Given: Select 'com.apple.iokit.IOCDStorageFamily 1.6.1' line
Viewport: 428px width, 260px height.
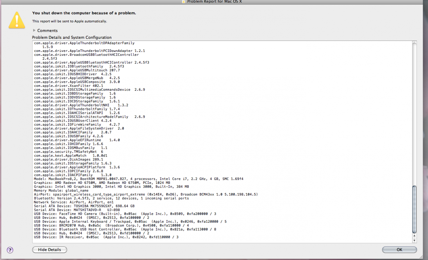Looking at the screenshot, I should pos(77,101).
